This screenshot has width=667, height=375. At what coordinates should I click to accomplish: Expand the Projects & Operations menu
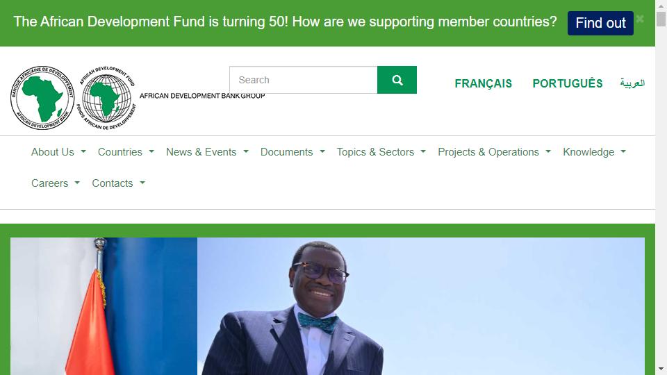pos(494,152)
